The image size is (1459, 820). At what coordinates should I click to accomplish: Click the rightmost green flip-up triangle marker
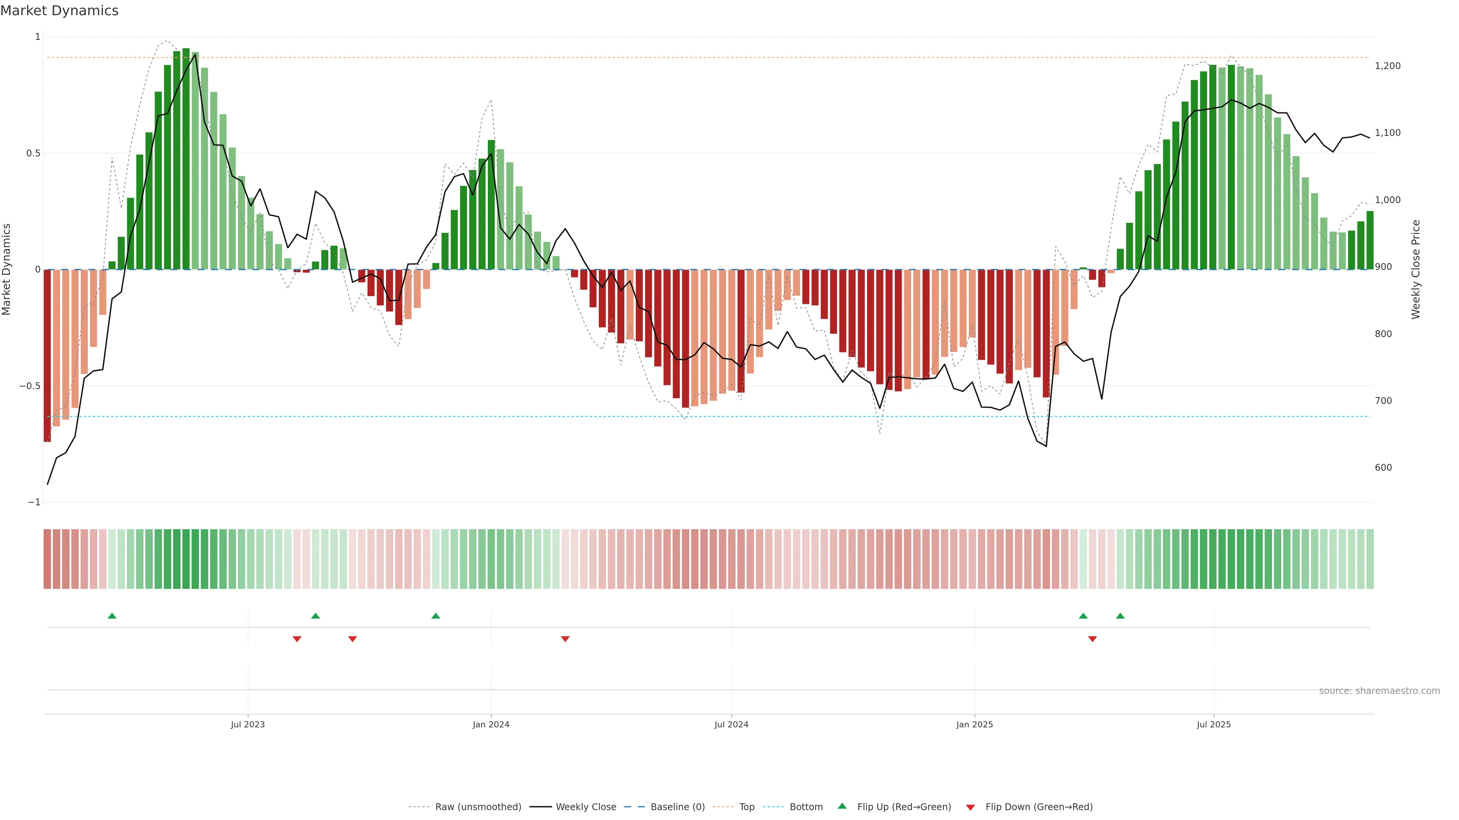click(x=1120, y=616)
